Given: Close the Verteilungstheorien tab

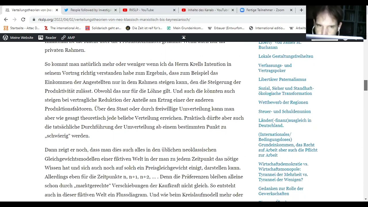Looking at the screenshot, I should pos(57,10).
